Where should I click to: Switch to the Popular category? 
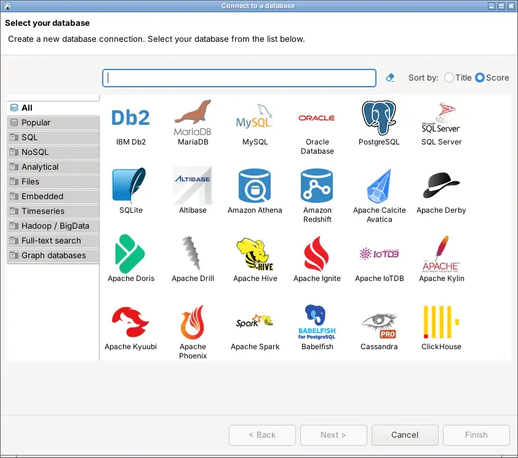click(x=53, y=122)
